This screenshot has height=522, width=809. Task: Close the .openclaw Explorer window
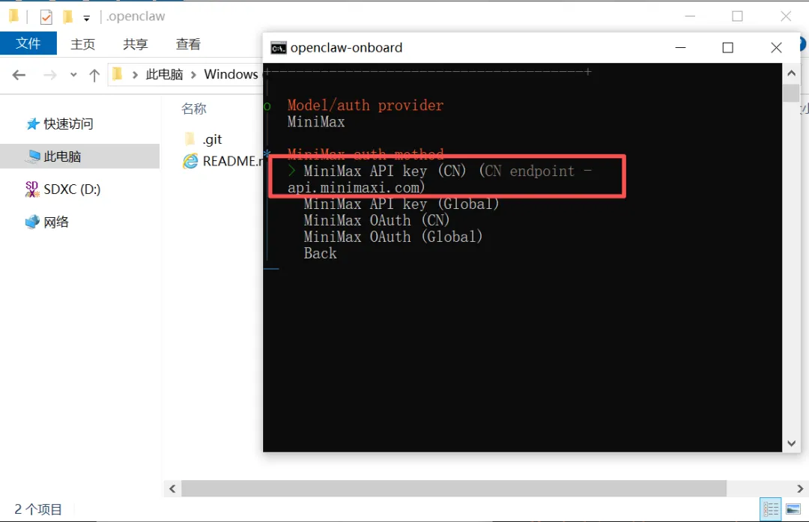(786, 16)
